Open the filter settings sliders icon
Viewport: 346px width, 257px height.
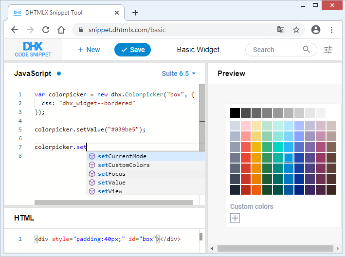click(328, 50)
